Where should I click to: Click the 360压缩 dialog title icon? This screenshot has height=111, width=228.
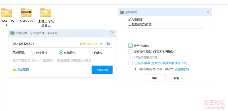click(x=12, y=33)
